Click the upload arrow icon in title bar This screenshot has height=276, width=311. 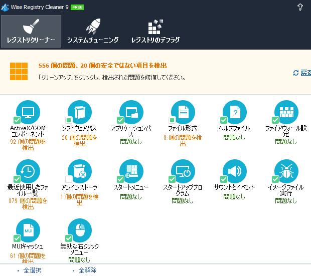[300, 7]
